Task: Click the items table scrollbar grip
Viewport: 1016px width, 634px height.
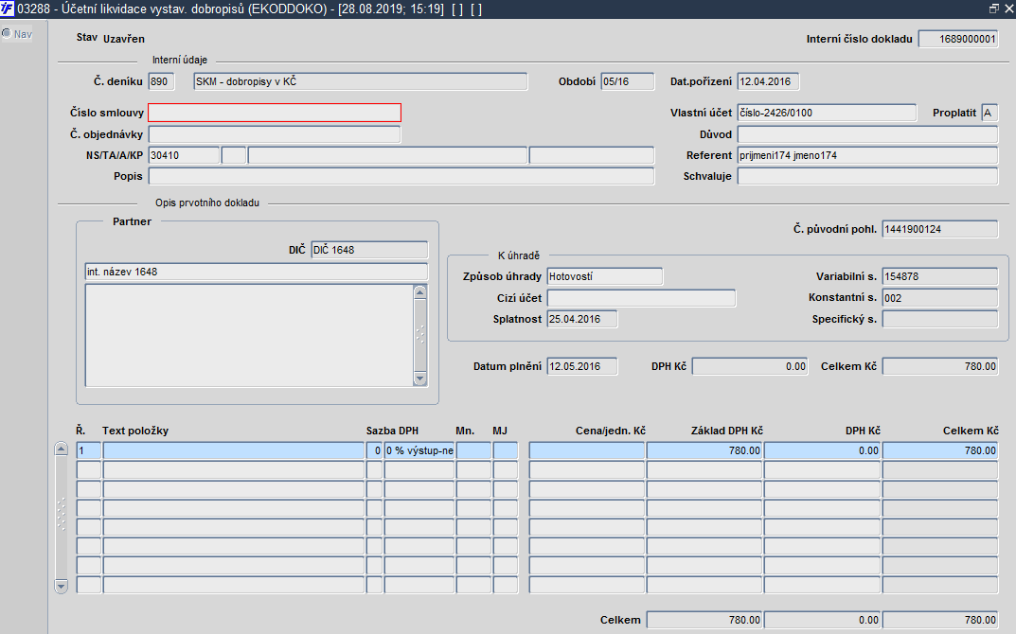Action: click(61, 515)
